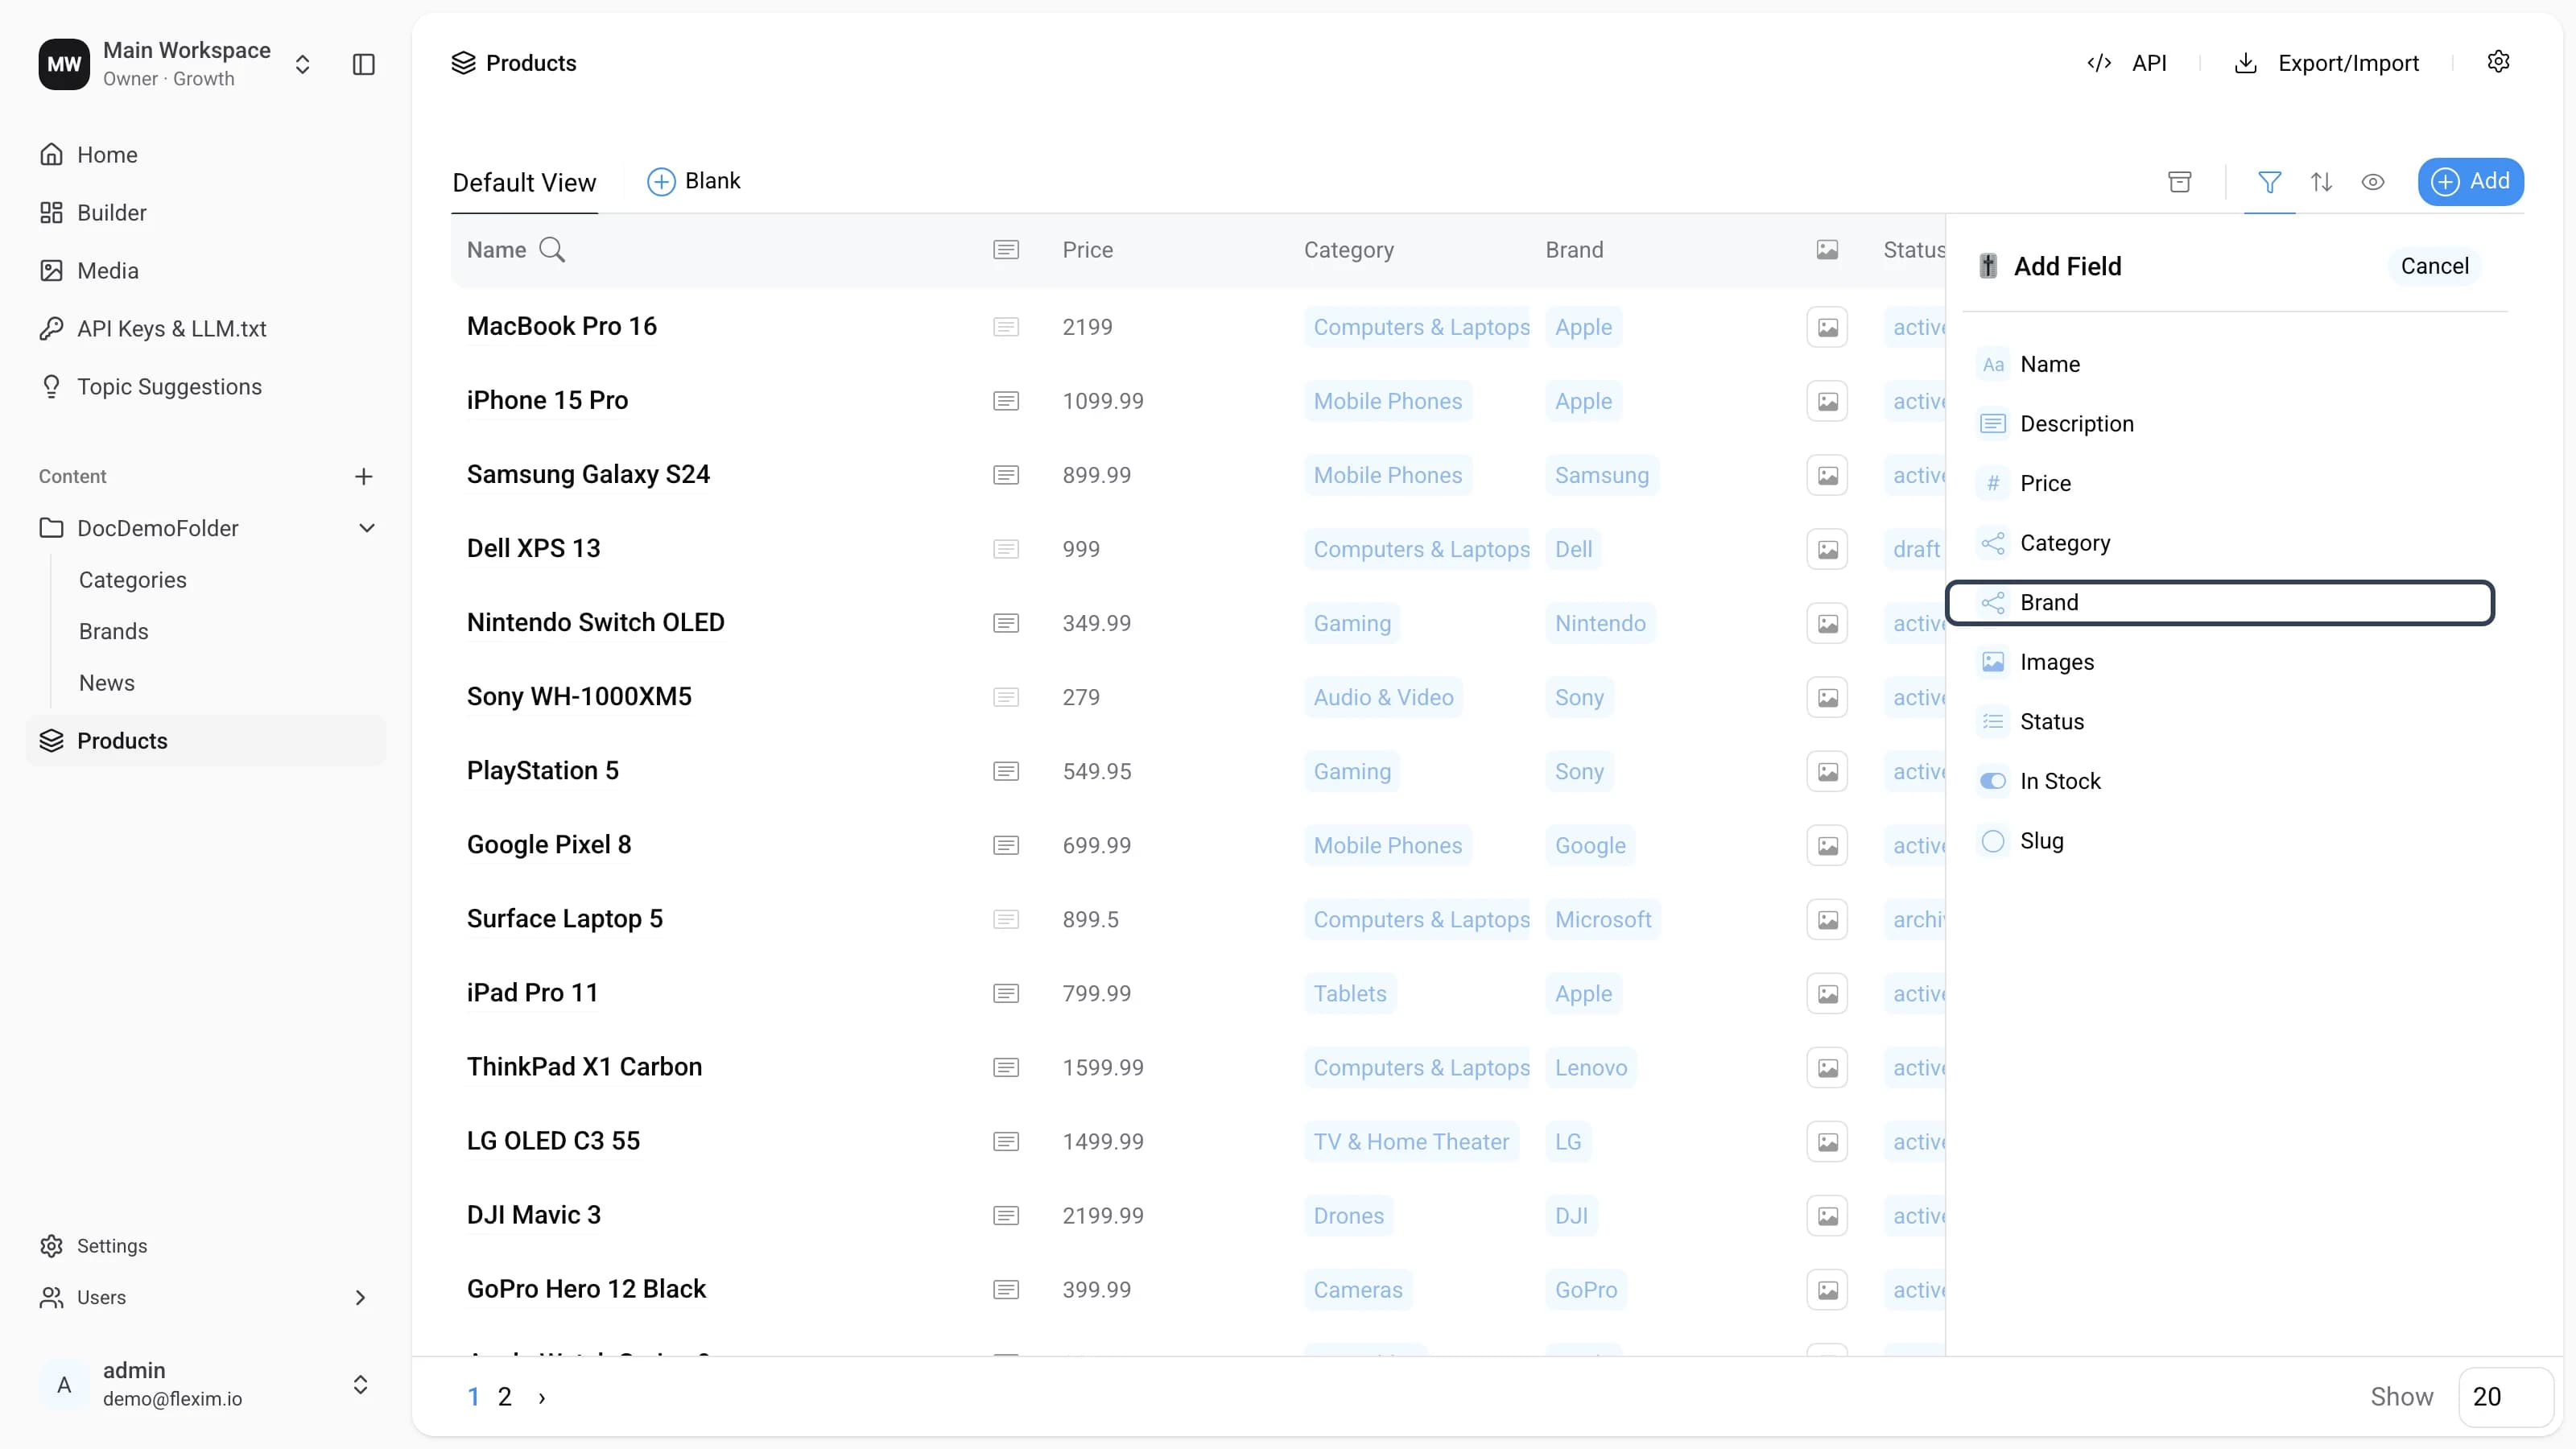
Task: Click the Samsung brand tag
Action: (1602, 475)
